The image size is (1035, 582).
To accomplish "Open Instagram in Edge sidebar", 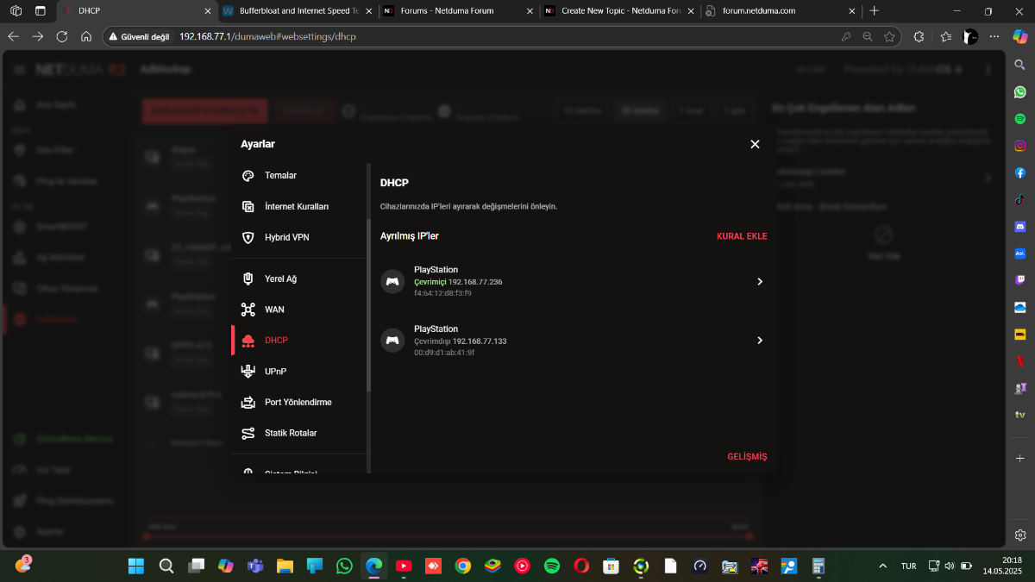I will click(1020, 146).
